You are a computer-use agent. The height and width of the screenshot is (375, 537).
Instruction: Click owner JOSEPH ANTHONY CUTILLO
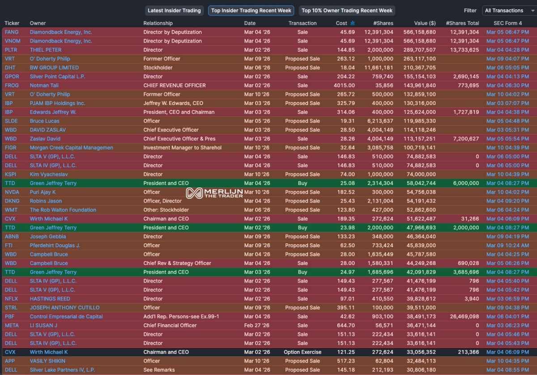tap(65, 308)
